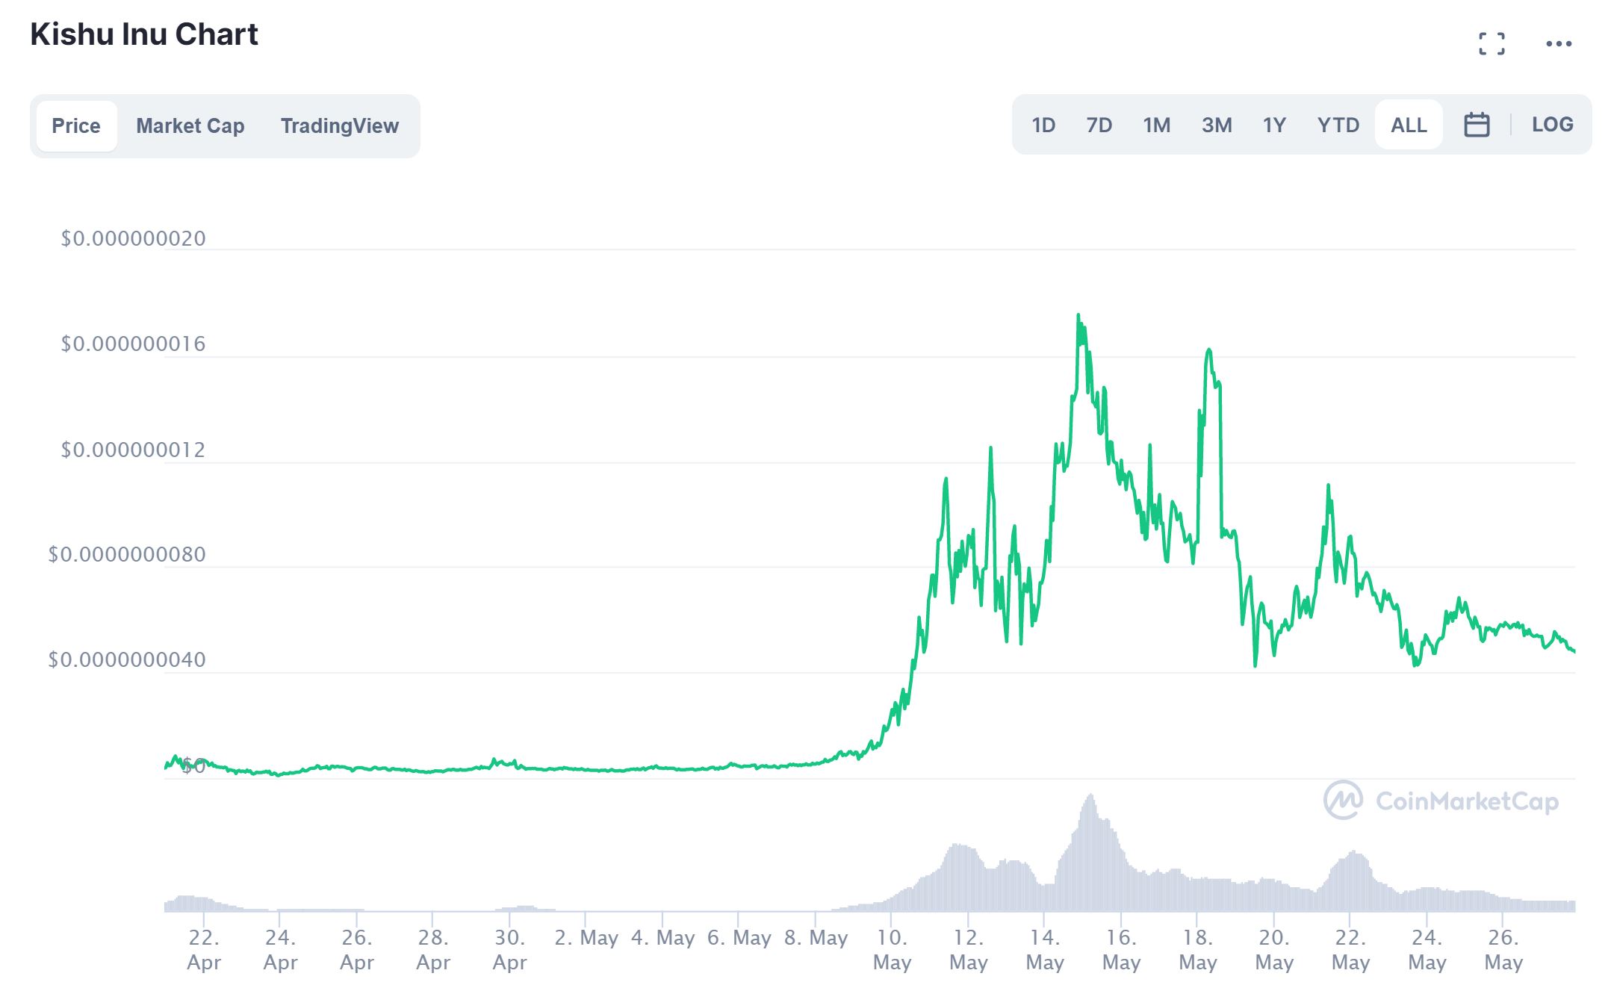Click the 10. May x-axis label

tap(892, 950)
